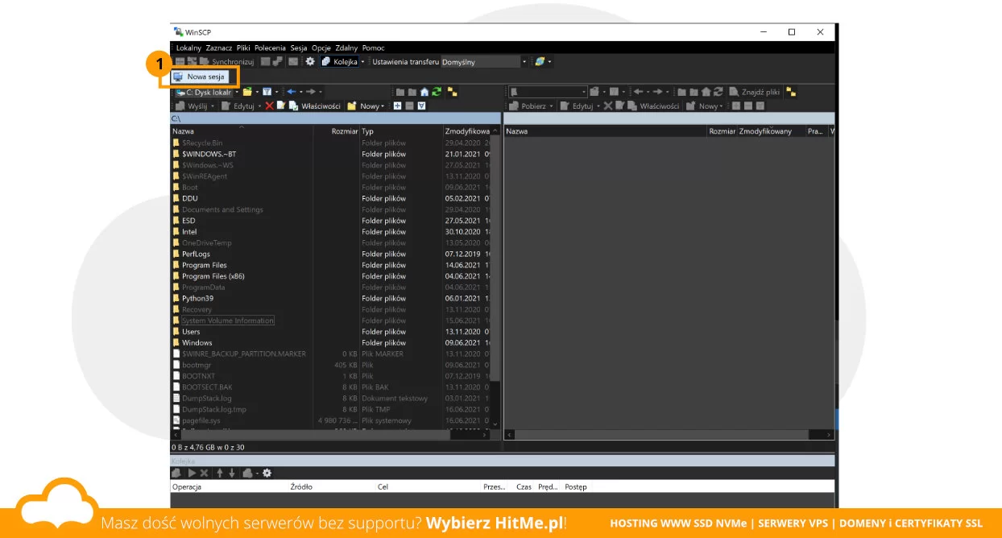Viewport: 1002px width, 538px height.
Task: Click the local rename icon
Action: [x=281, y=106]
